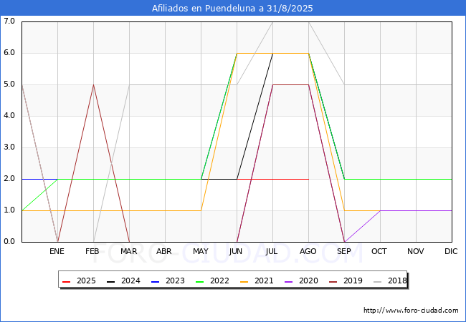Click the 3.0 y-axis value
The image size is (466, 322).
click(9, 147)
